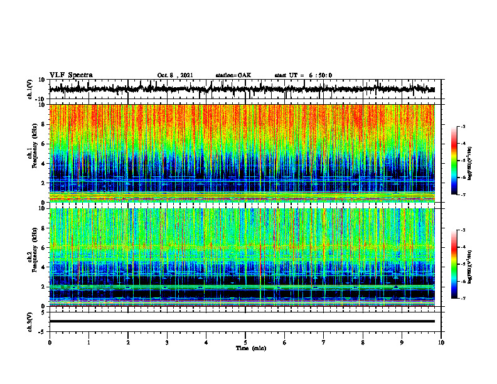This screenshot has width=497, height=384.
Task: Click time axis tick label "8"
Action: pos(363,343)
